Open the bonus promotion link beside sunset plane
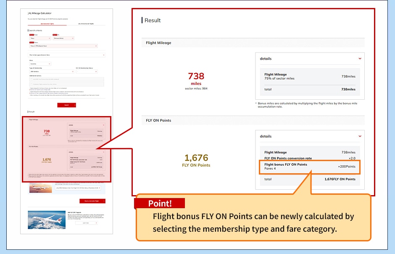395x254 pixels. pos(78,188)
